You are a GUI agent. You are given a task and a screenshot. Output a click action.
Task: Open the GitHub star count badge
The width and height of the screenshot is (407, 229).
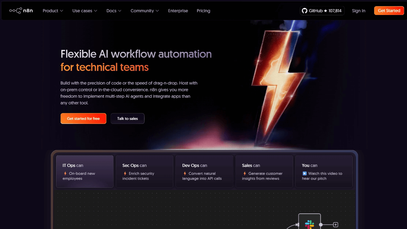(x=322, y=11)
